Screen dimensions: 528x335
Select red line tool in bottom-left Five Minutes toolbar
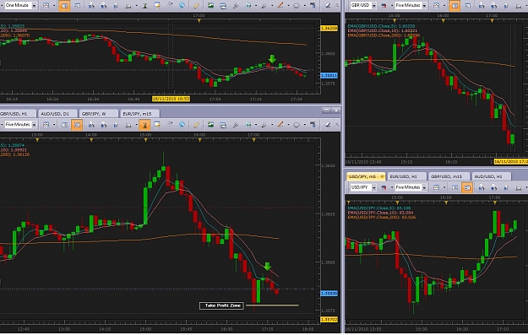[280, 124]
